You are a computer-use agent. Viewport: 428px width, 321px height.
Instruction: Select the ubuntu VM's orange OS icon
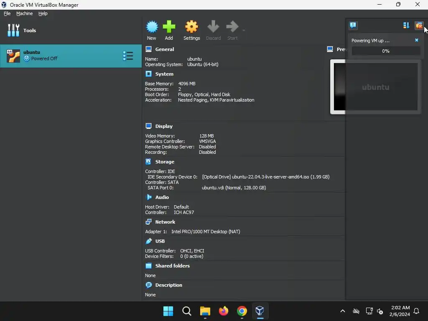[x=13, y=56]
